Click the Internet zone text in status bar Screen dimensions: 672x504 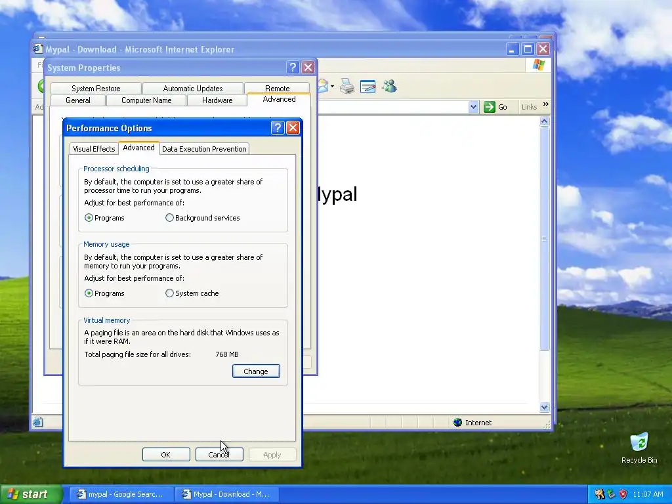pos(478,423)
